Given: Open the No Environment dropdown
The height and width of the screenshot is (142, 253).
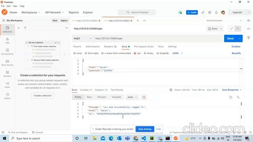Looking at the screenshot, I should click(x=224, y=21).
